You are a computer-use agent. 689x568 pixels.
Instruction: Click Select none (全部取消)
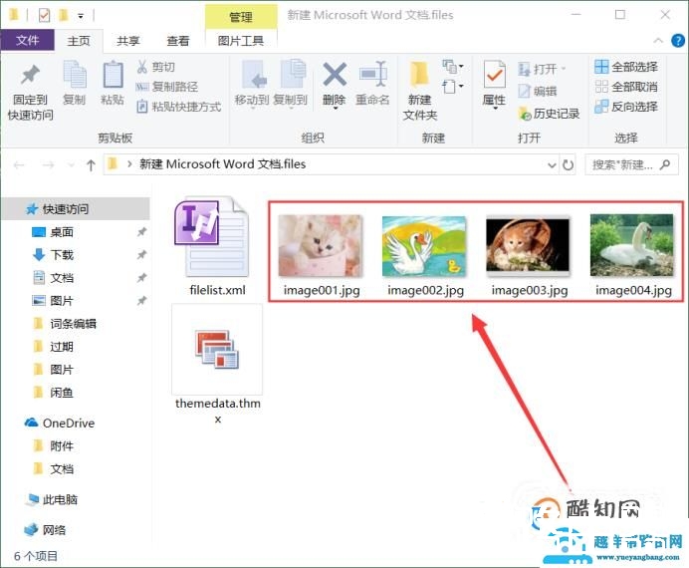pyautogui.click(x=626, y=87)
